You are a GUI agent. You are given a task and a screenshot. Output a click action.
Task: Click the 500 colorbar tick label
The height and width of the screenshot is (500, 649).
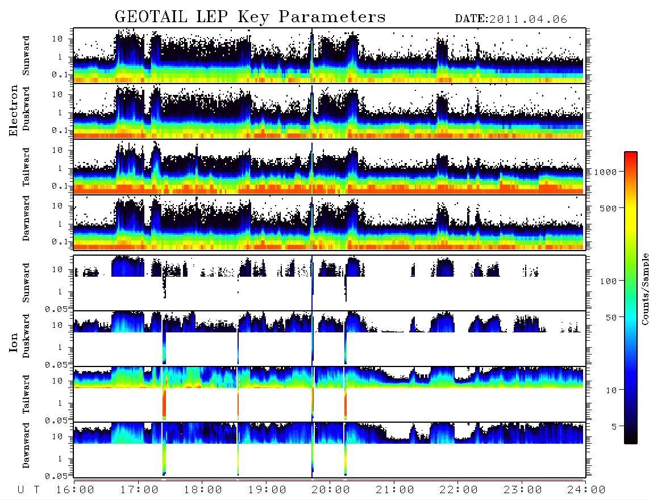pyautogui.click(x=609, y=208)
